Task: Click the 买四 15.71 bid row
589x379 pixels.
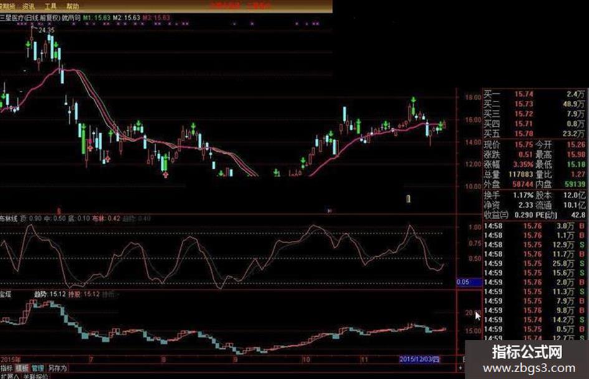Action: pyautogui.click(x=534, y=123)
